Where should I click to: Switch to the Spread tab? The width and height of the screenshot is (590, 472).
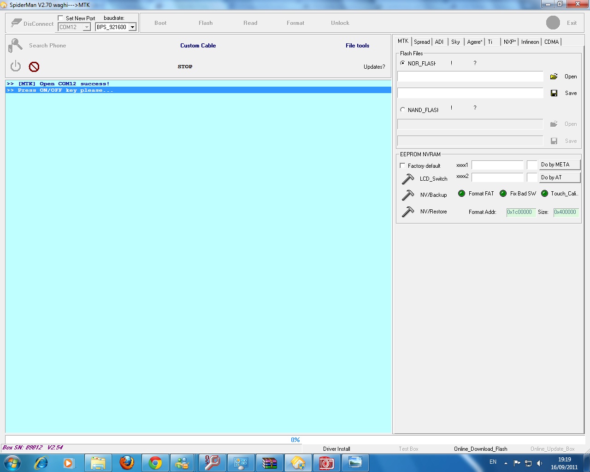[422, 42]
